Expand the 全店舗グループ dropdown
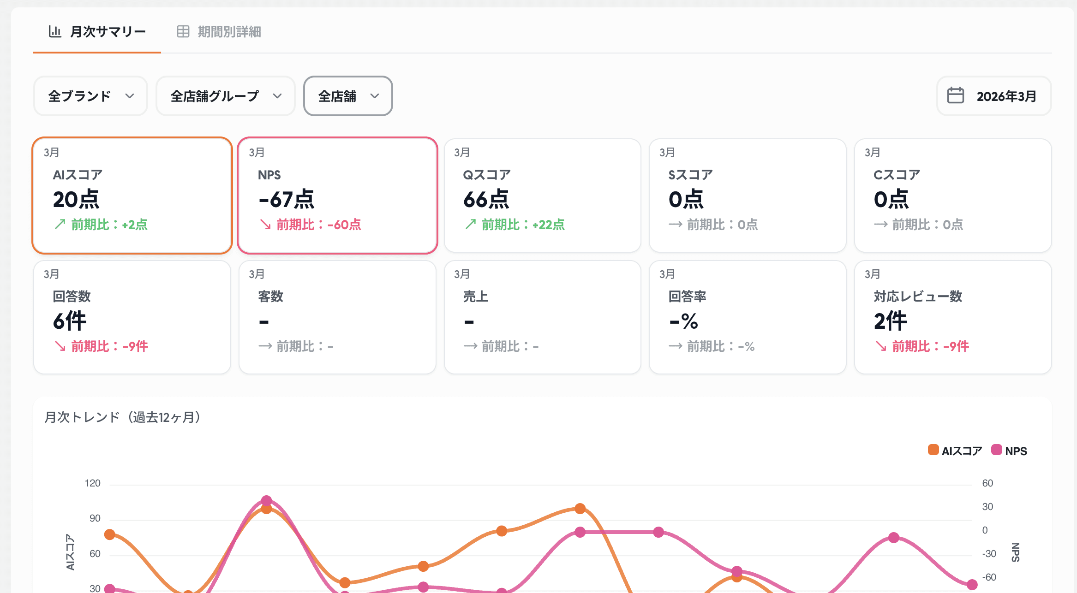 [x=226, y=96]
